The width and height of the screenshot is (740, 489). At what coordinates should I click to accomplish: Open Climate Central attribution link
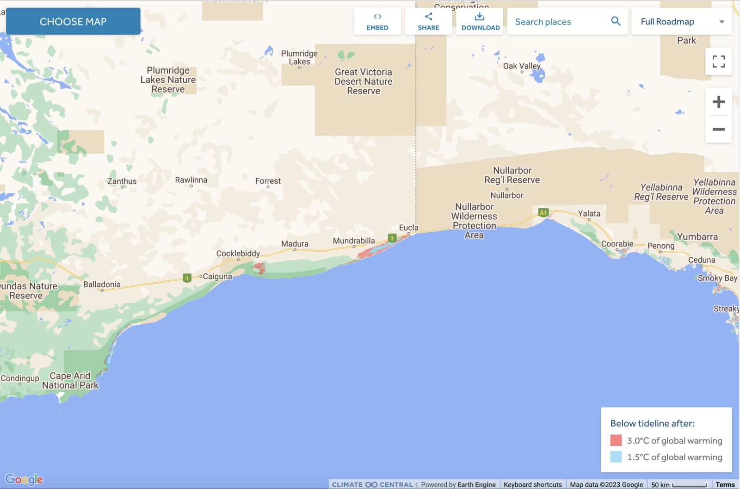tap(372, 484)
